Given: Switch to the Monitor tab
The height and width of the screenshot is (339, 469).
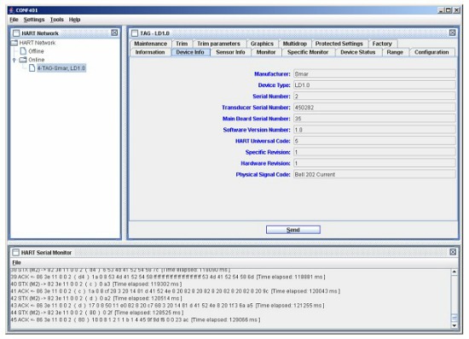Looking at the screenshot, I should point(266,52).
